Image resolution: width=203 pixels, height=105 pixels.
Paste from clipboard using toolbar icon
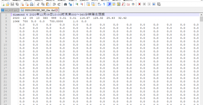click(x=48, y=4)
